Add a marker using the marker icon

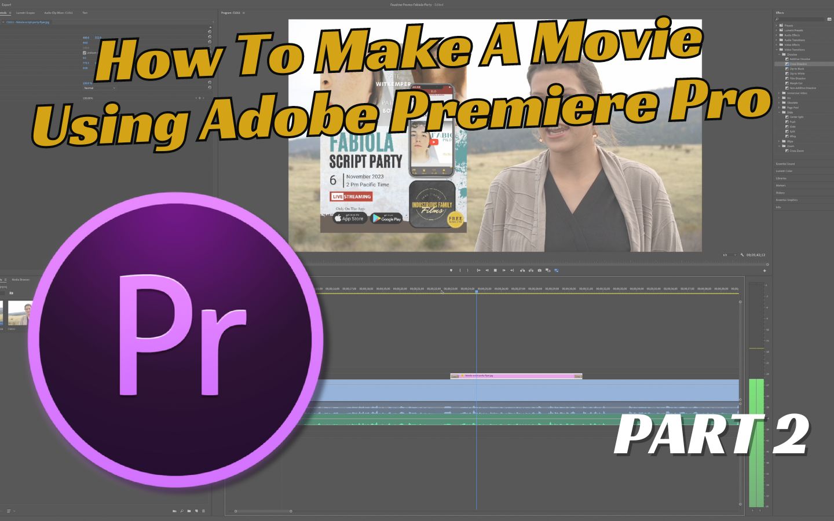click(452, 270)
